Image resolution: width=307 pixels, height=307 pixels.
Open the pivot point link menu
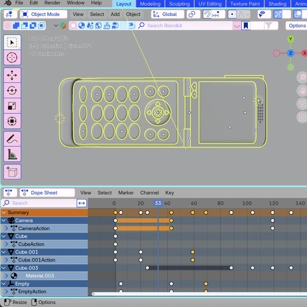193,14
